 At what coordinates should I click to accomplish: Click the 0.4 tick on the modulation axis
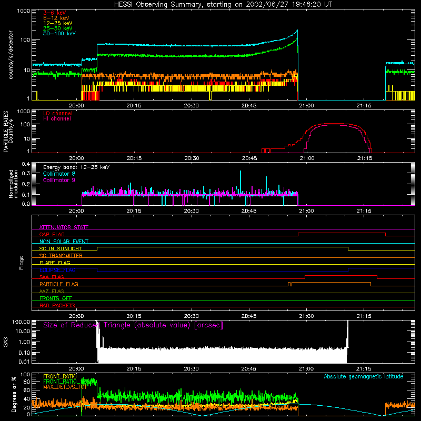pos(26,164)
